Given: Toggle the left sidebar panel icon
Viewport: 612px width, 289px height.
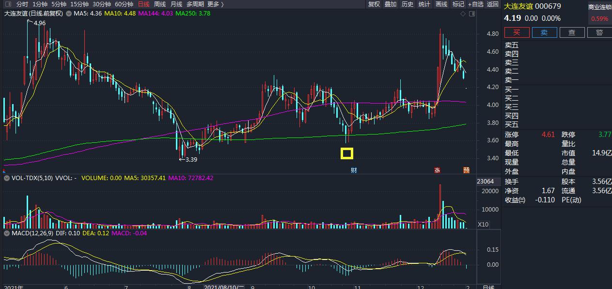Looking at the screenshot, I should pyautogui.click(x=8, y=4).
